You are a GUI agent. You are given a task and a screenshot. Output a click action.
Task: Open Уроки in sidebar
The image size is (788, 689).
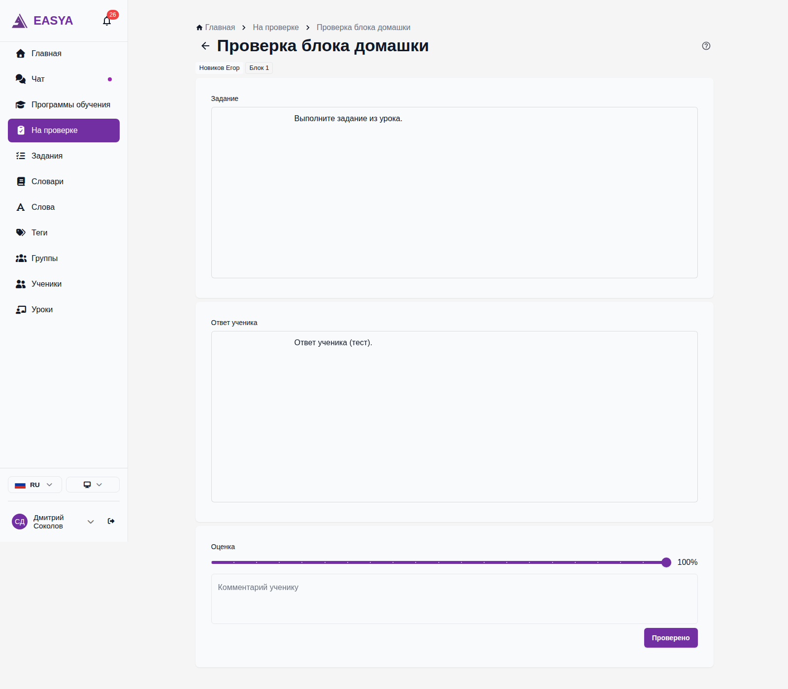click(x=64, y=310)
